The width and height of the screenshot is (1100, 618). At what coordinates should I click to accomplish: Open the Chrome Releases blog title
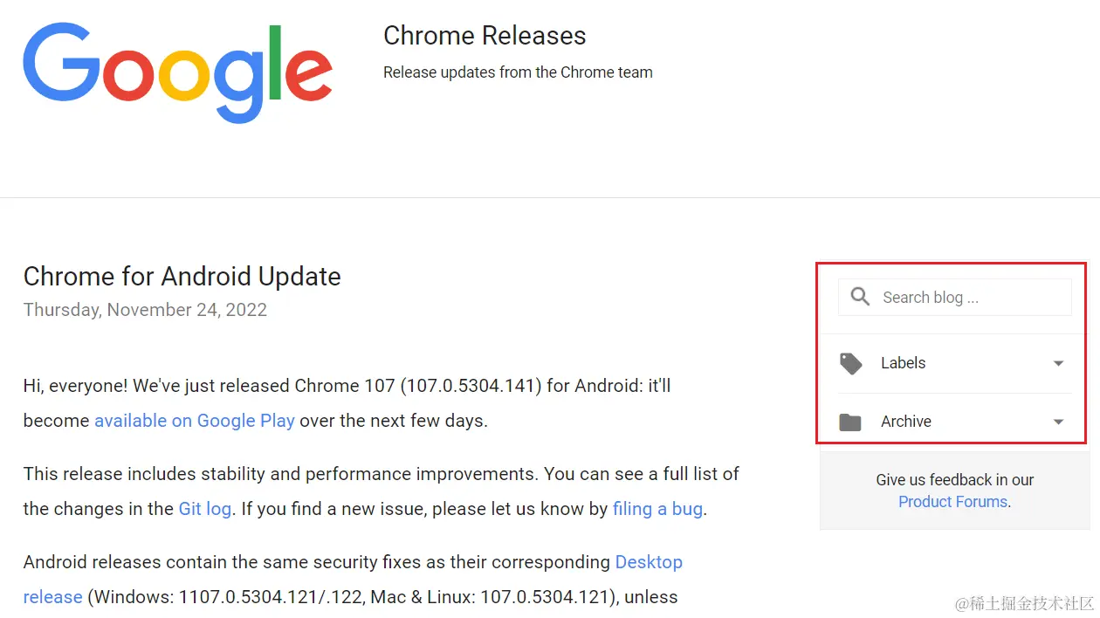coord(485,36)
